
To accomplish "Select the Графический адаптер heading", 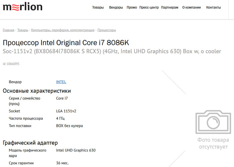I will click(x=30, y=143).
